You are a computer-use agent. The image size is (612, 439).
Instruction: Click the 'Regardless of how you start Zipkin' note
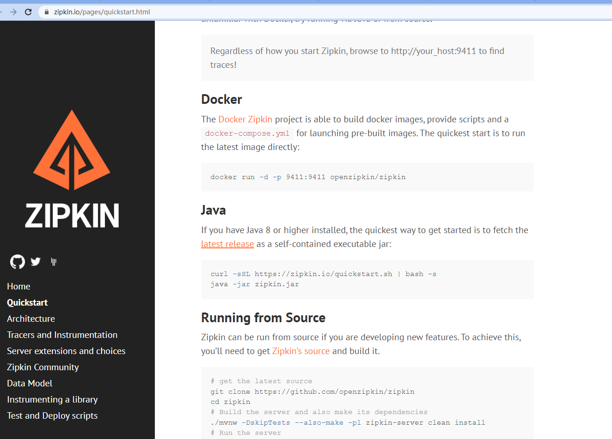[367, 58]
